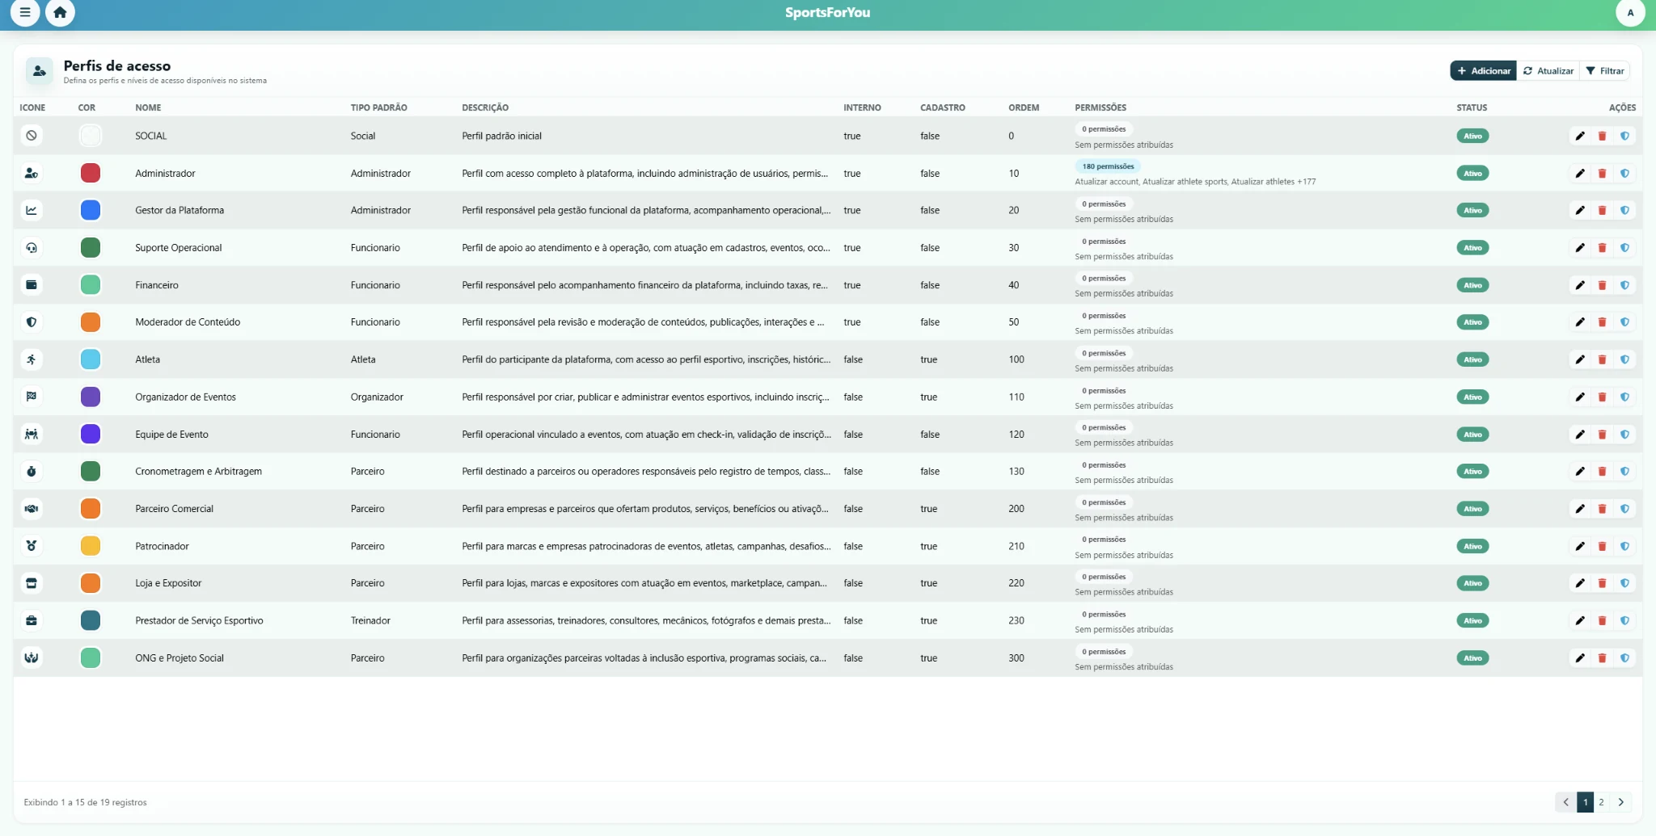
Task: Click the user avatar 'A' in header
Action: [x=1629, y=12]
